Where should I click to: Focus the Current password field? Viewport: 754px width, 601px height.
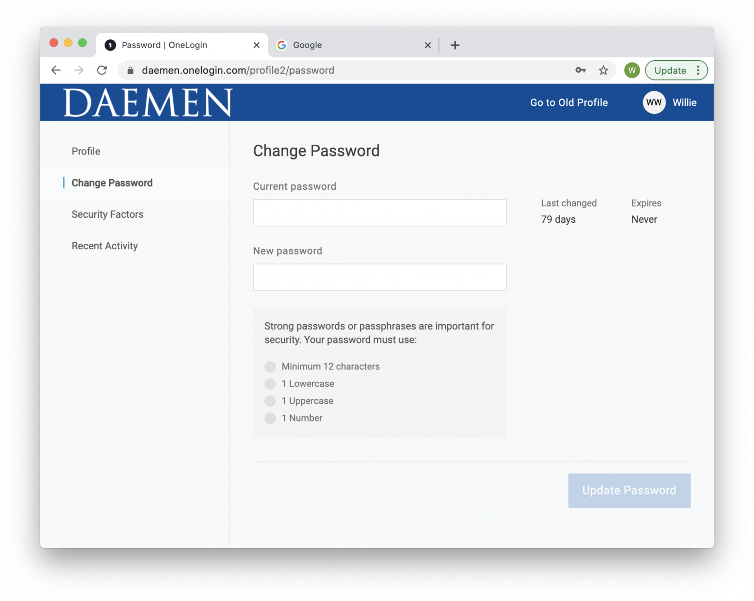coord(379,213)
